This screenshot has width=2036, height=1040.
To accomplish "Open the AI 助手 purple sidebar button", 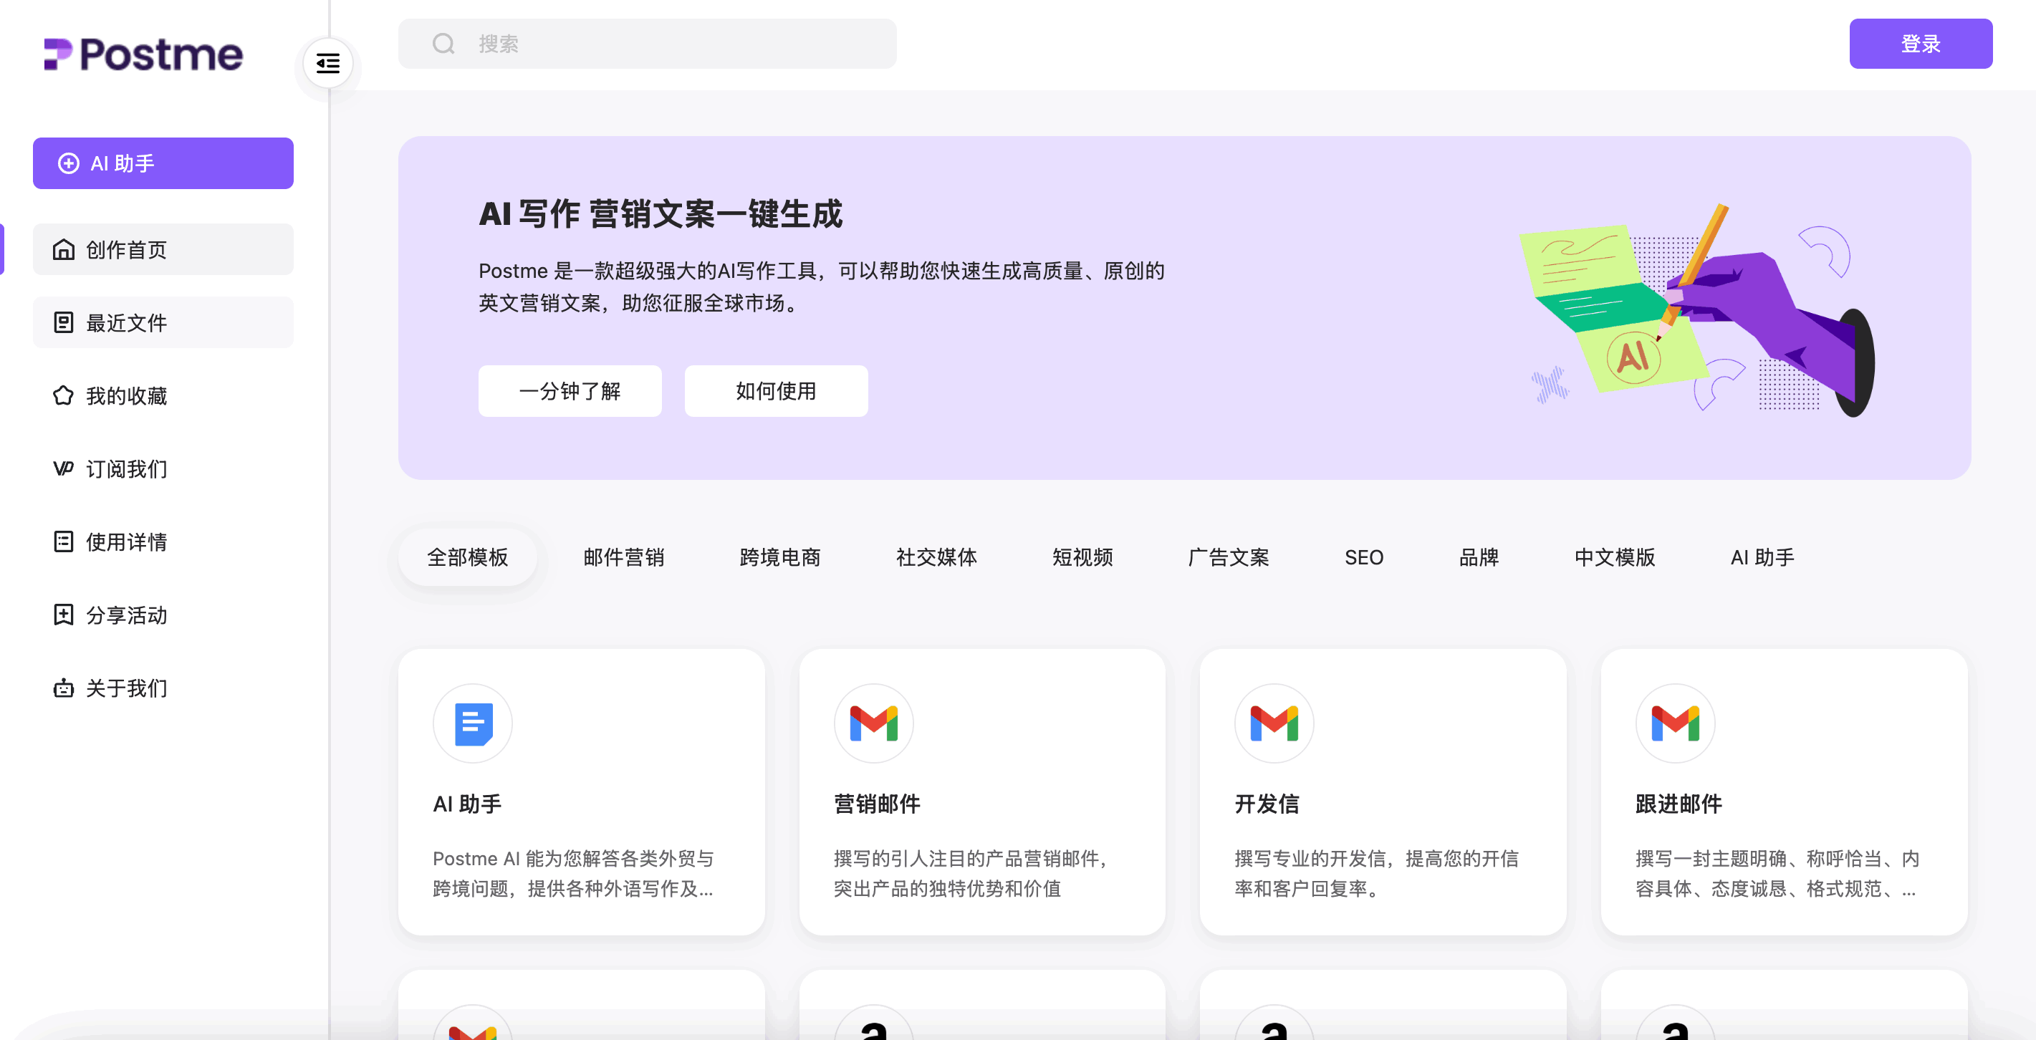I will point(163,163).
